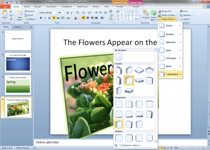Switch to Normal view in status bar
Screen dimensions: 210x150
[161, 148]
